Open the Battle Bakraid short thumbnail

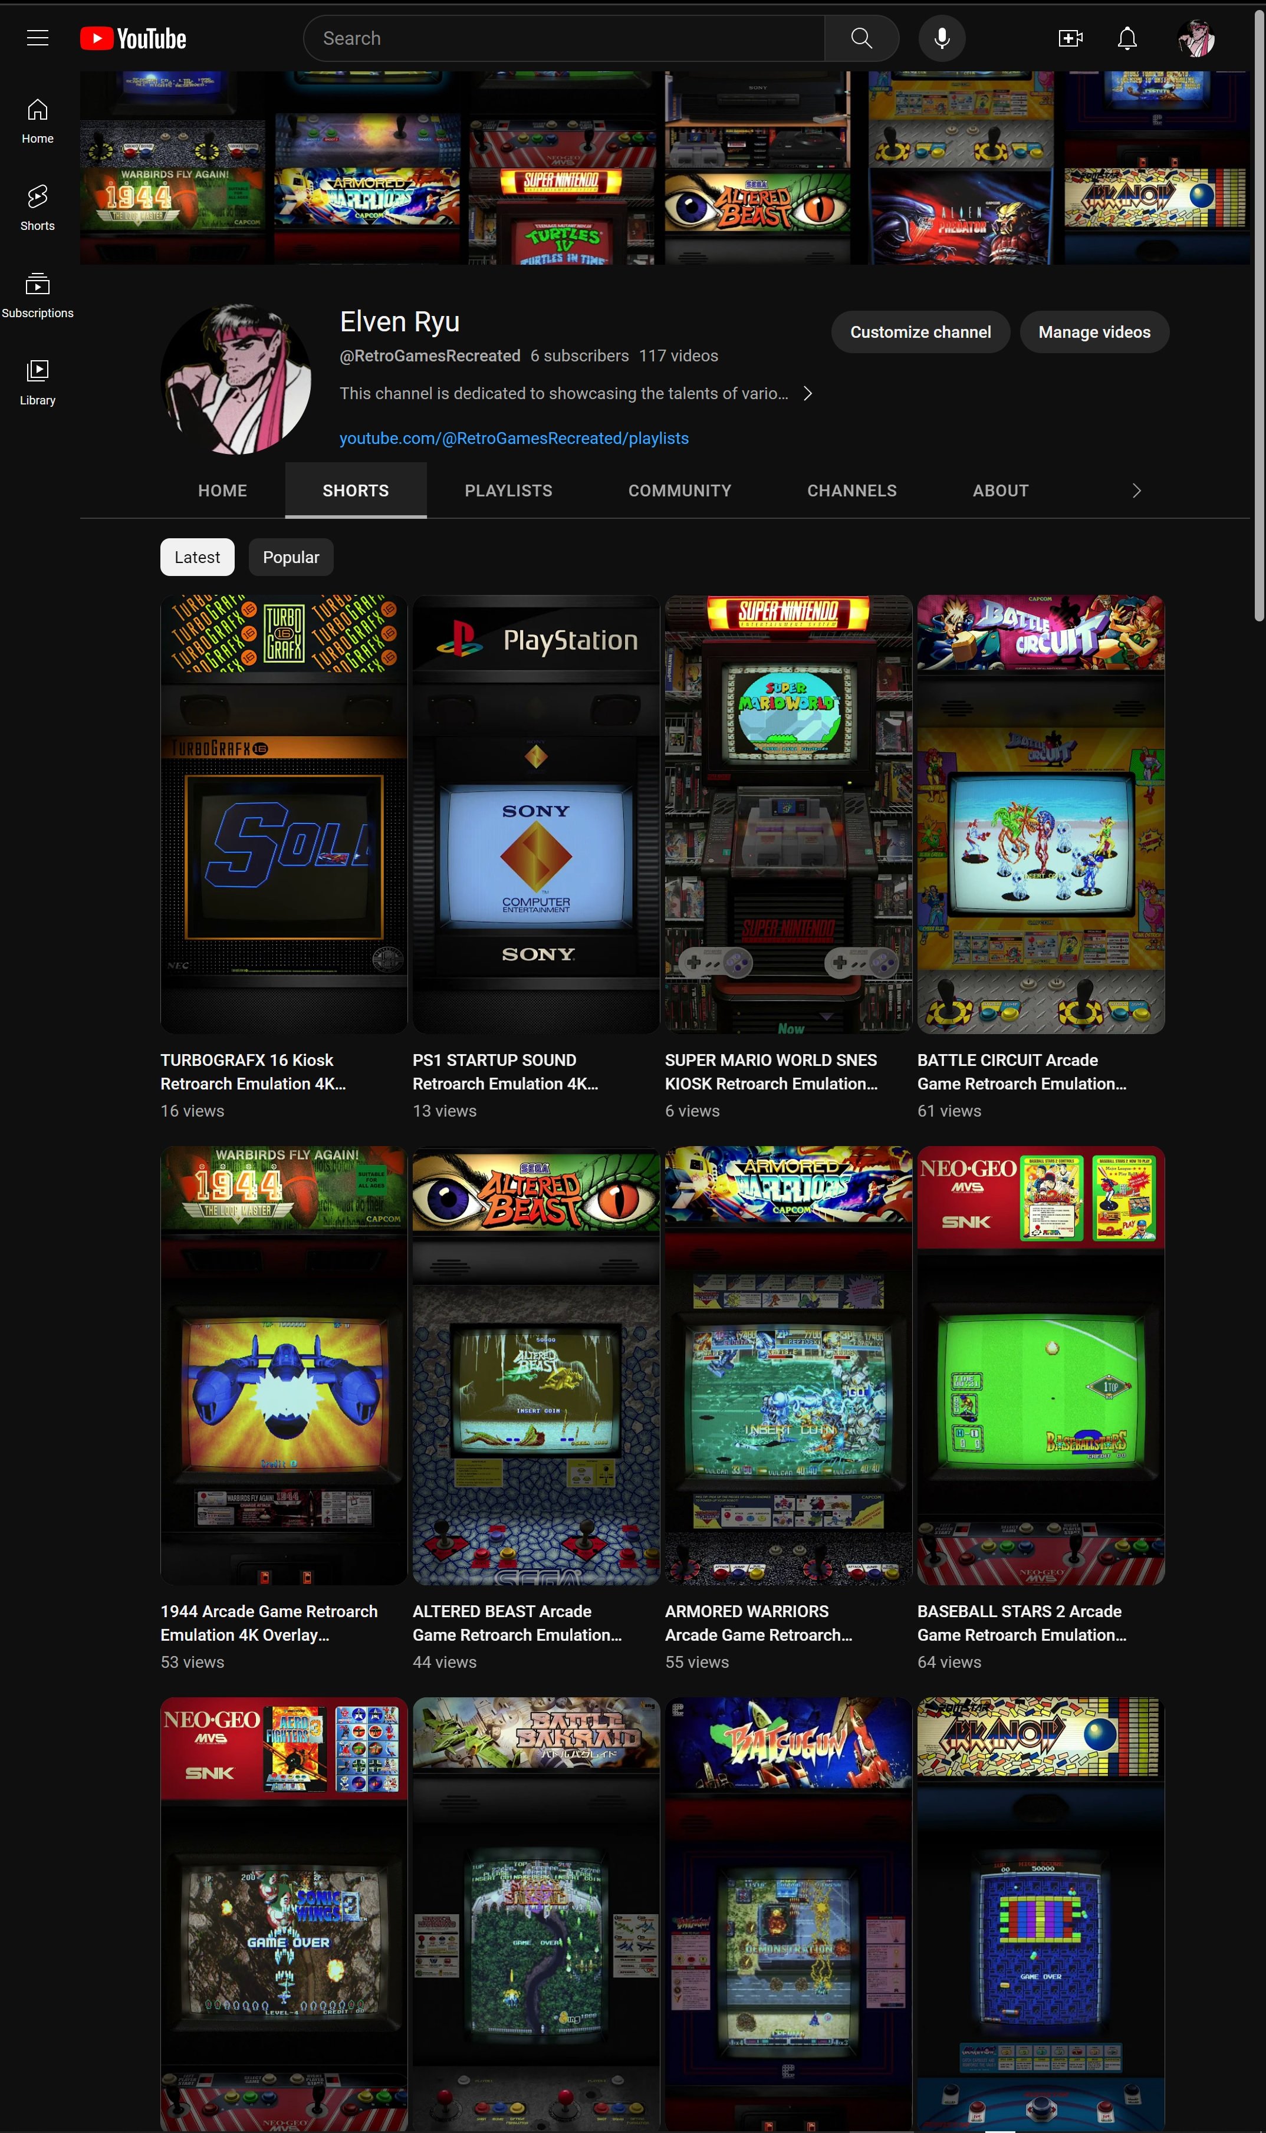tap(536, 1915)
